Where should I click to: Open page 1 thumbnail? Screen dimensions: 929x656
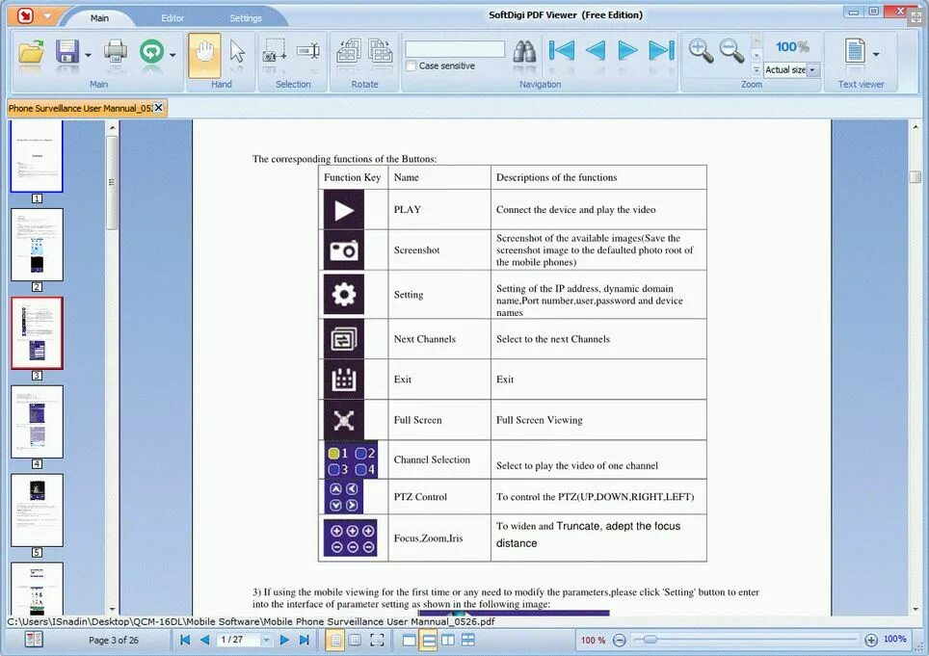point(37,156)
